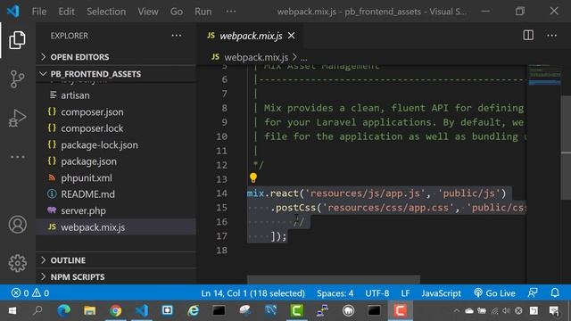
Task: Open the Go menu
Action: tap(177, 12)
